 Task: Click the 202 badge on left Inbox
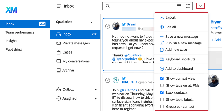(43, 24)
